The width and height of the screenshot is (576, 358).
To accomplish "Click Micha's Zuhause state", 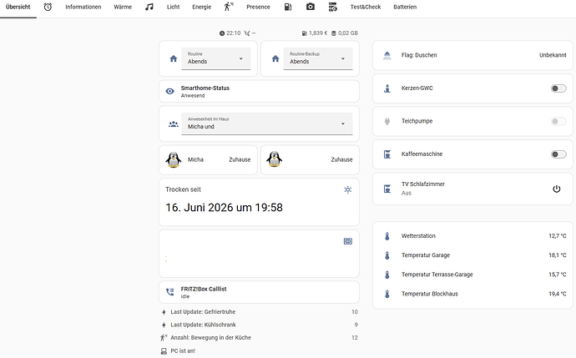I will pos(240,159).
